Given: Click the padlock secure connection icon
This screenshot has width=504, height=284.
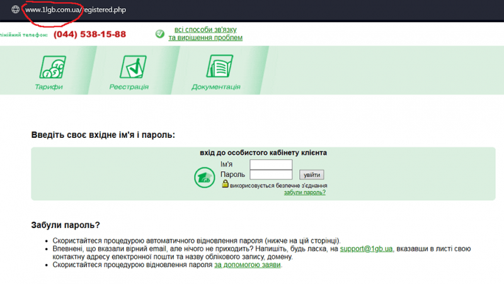Looking at the screenshot, I should [225, 184].
